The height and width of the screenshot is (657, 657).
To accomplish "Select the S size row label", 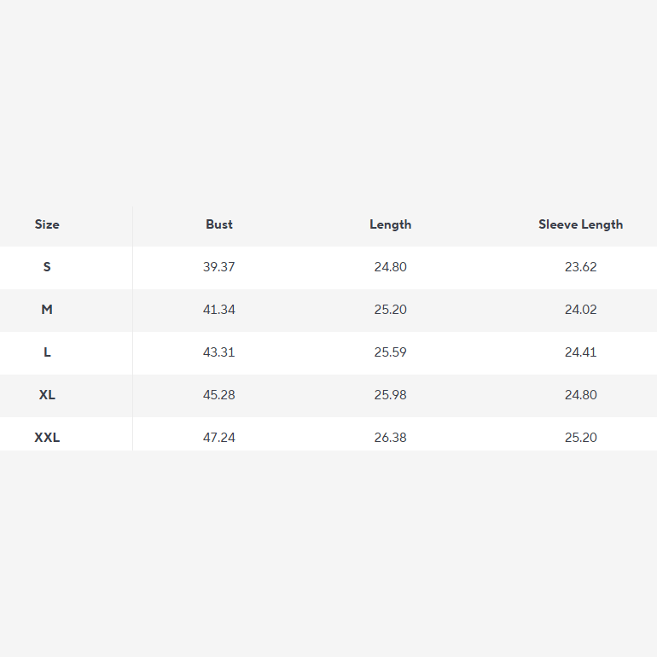I will (47, 267).
